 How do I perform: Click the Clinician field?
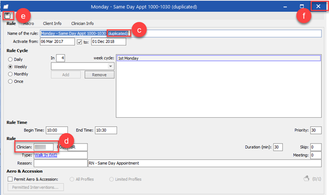[44, 147]
